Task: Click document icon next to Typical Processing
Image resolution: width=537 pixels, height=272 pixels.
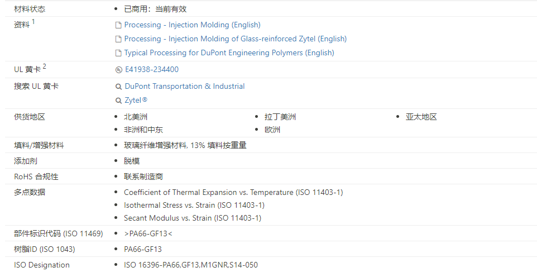Action: click(x=118, y=53)
